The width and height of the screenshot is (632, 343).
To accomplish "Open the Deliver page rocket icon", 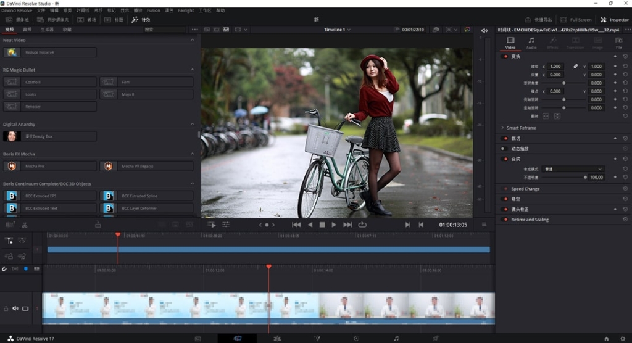I will click(x=436, y=338).
